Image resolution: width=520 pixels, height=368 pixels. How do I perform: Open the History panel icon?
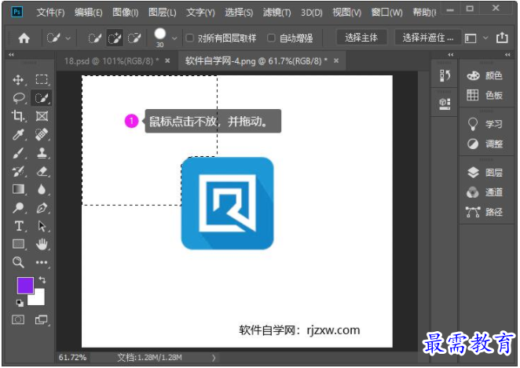(x=445, y=75)
